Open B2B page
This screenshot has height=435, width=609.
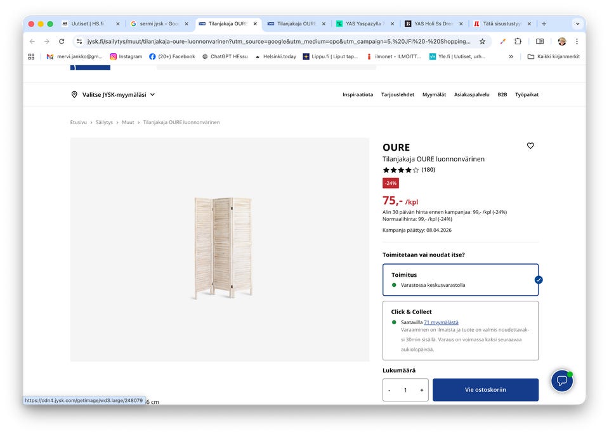[x=502, y=94]
